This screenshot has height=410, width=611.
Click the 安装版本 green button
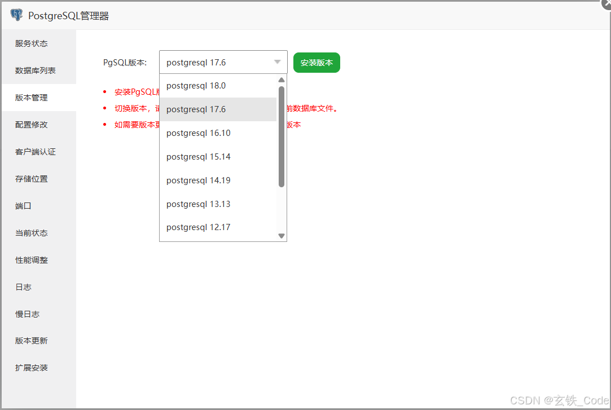[x=317, y=62]
